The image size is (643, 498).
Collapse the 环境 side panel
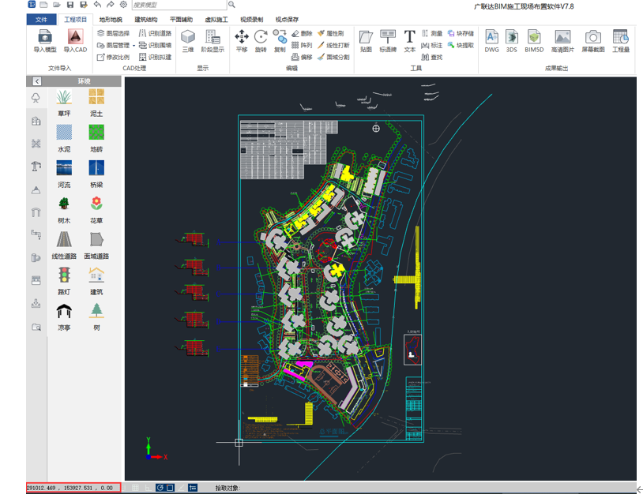[x=37, y=81]
